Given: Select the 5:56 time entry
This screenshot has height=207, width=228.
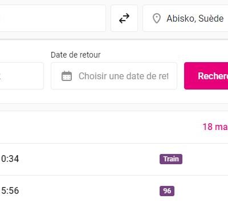Looking at the screenshot, I should 10,190.
